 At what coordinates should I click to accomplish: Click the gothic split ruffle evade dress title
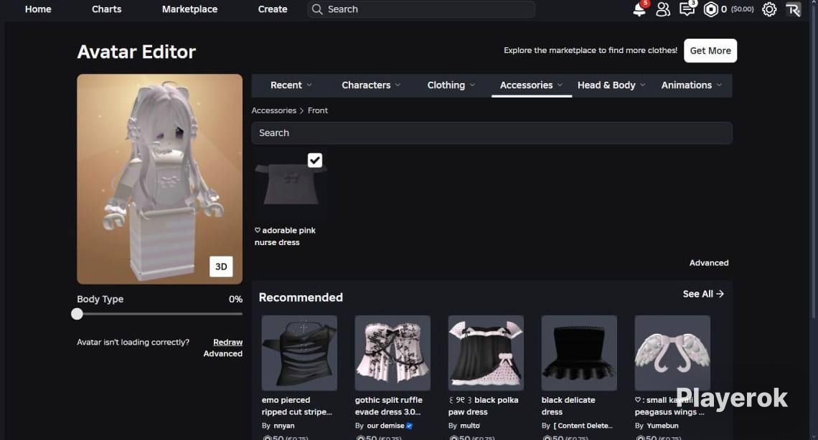pos(389,406)
